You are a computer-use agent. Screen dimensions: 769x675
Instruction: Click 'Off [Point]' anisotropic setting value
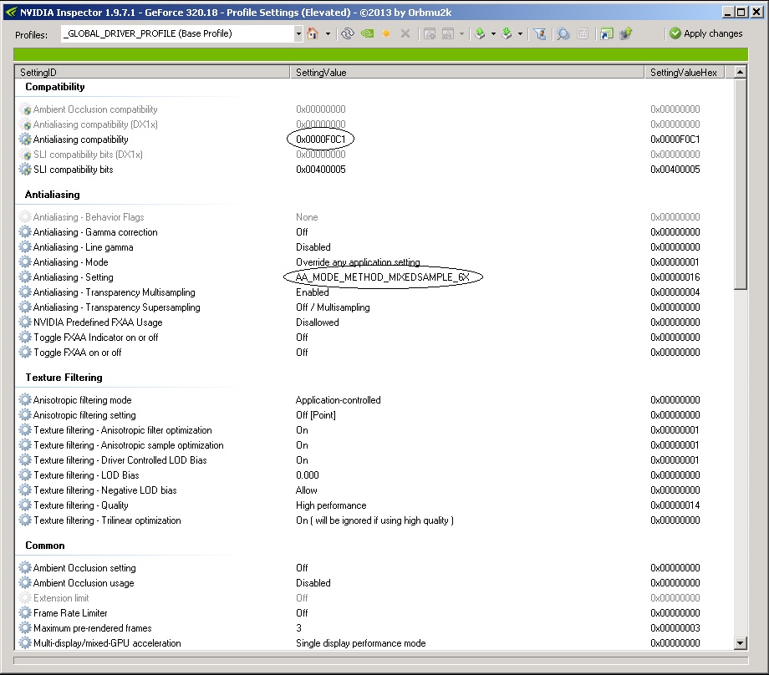coord(316,415)
